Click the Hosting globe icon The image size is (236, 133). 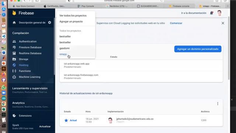click(x=14, y=65)
